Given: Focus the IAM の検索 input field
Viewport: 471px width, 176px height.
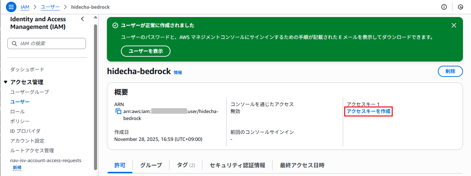Looking at the screenshot, I should tap(46, 43).
